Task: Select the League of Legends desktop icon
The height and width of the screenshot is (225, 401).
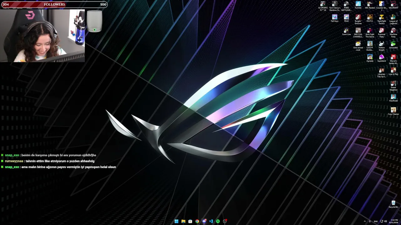Action: coord(393,19)
